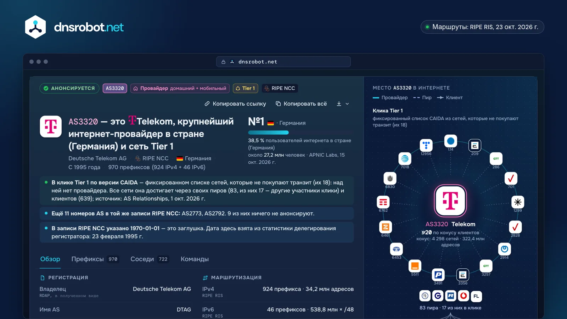Click the GTT node labeled 286
Viewport: 567px width, 319px height.
[496, 158]
